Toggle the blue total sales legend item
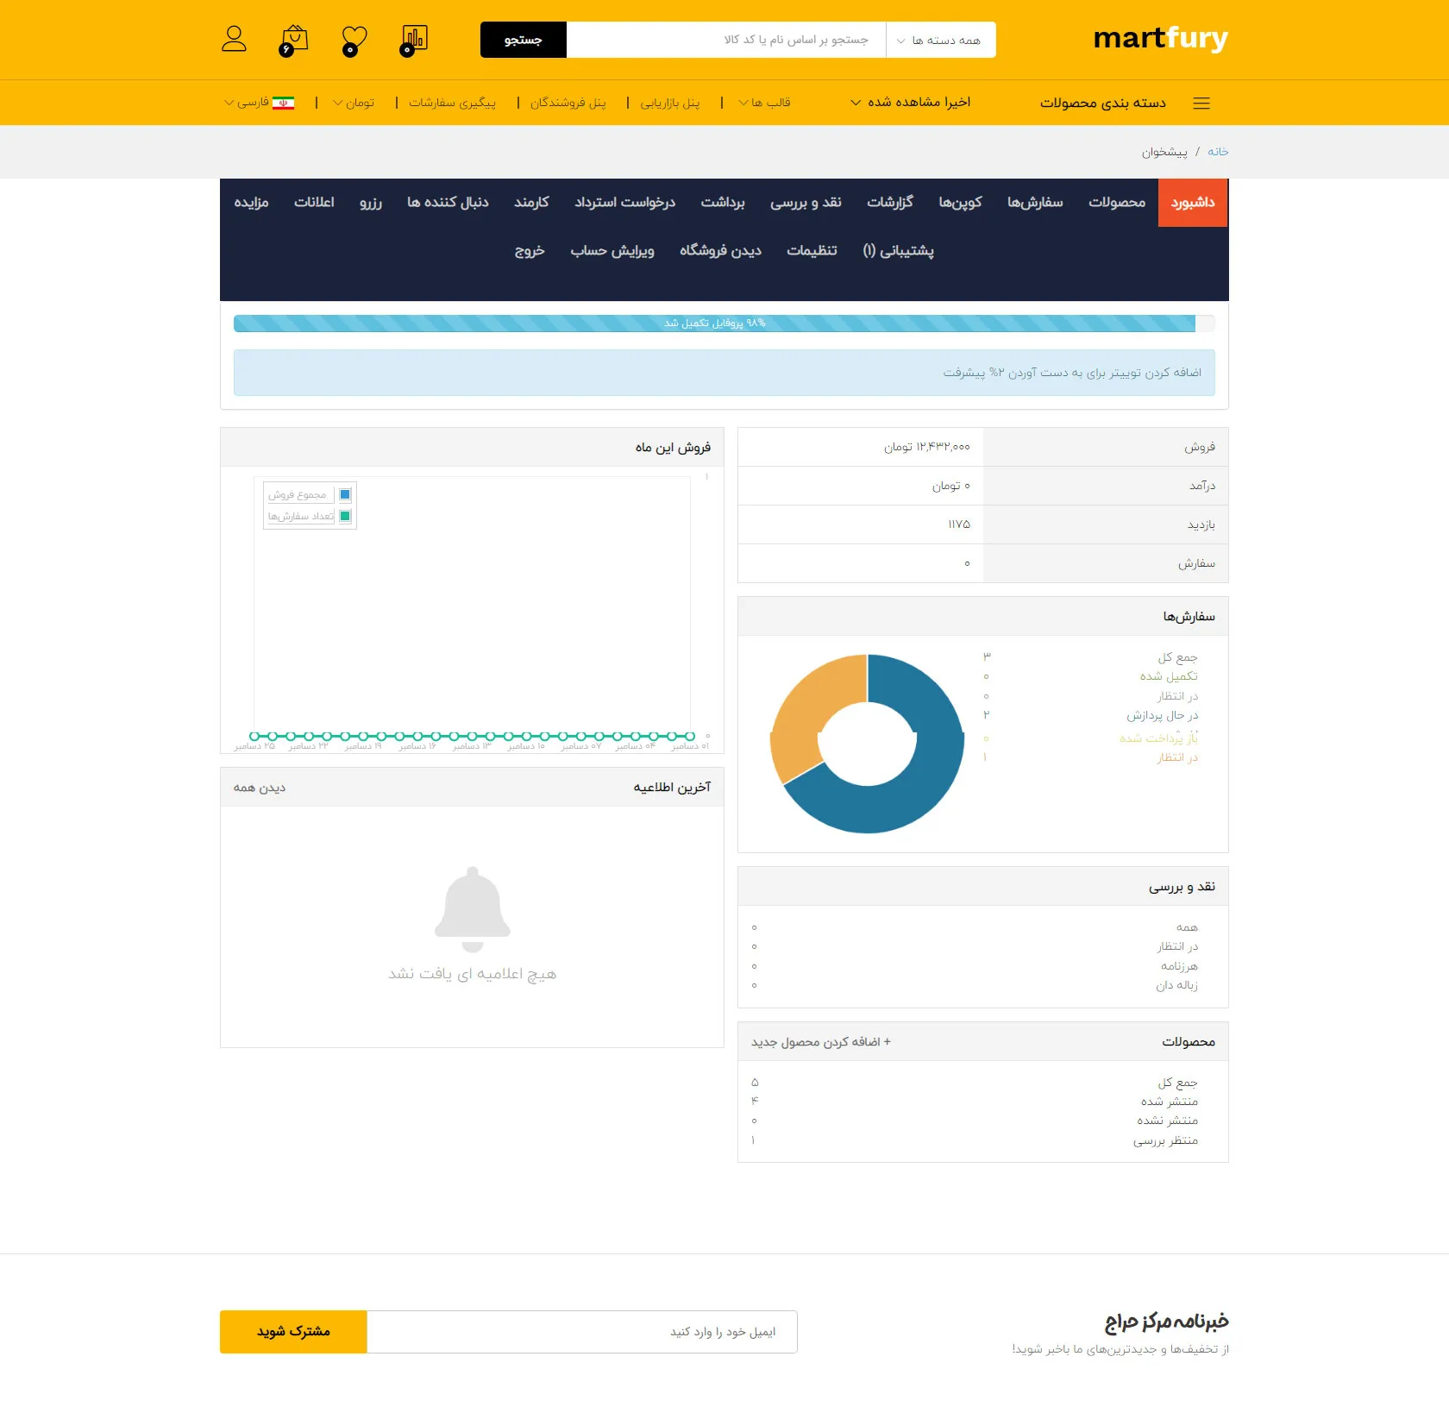The height and width of the screenshot is (1413, 1449). 345,494
